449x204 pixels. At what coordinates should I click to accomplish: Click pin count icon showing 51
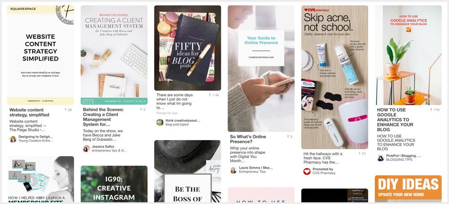pyautogui.click(x=360, y=154)
